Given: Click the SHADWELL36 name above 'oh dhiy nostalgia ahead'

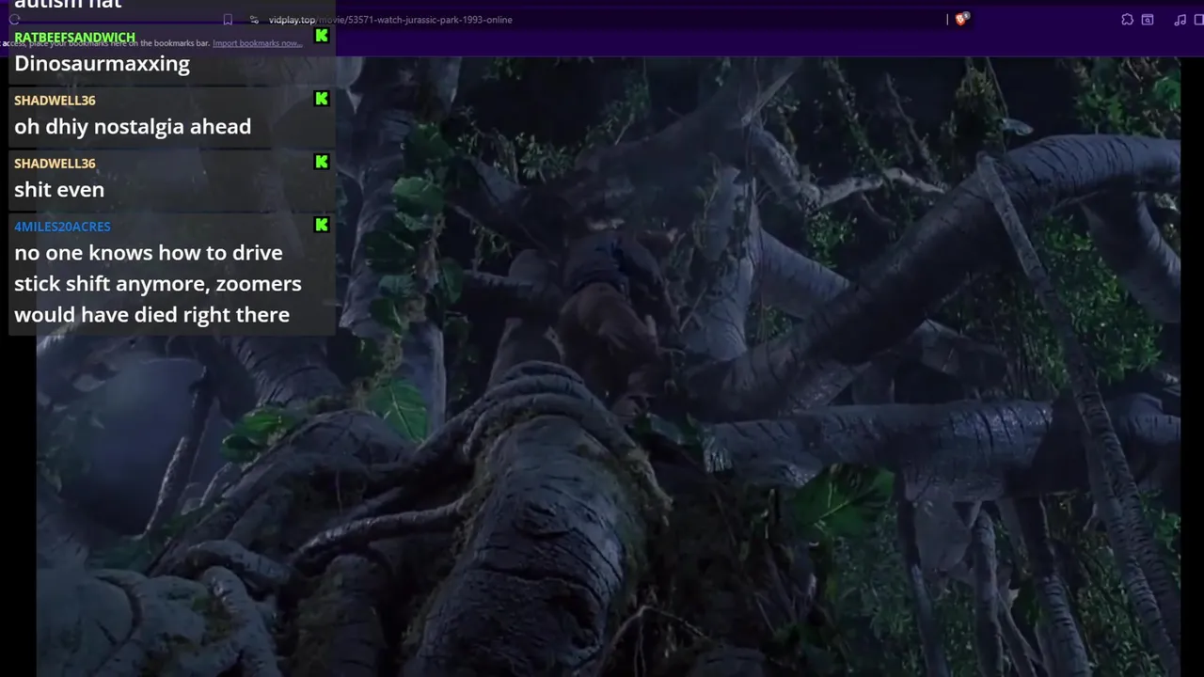Looking at the screenshot, I should point(55,101).
